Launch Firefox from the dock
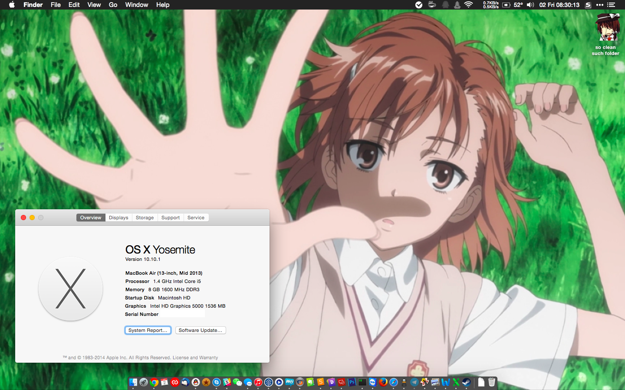 383,382
